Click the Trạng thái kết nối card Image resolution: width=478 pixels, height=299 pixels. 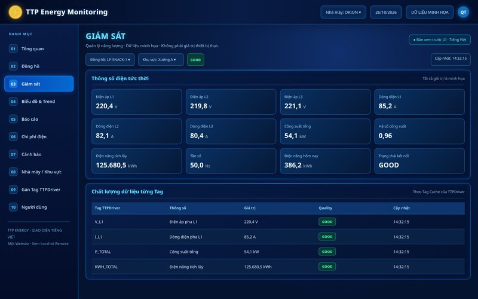point(419,161)
